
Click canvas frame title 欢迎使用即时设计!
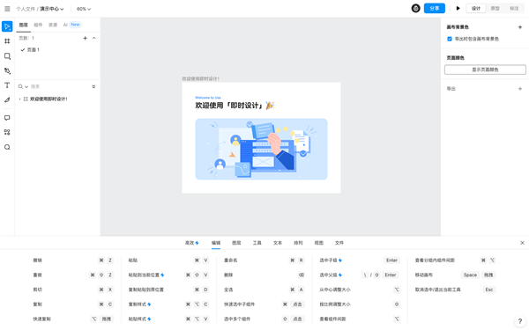[201, 79]
